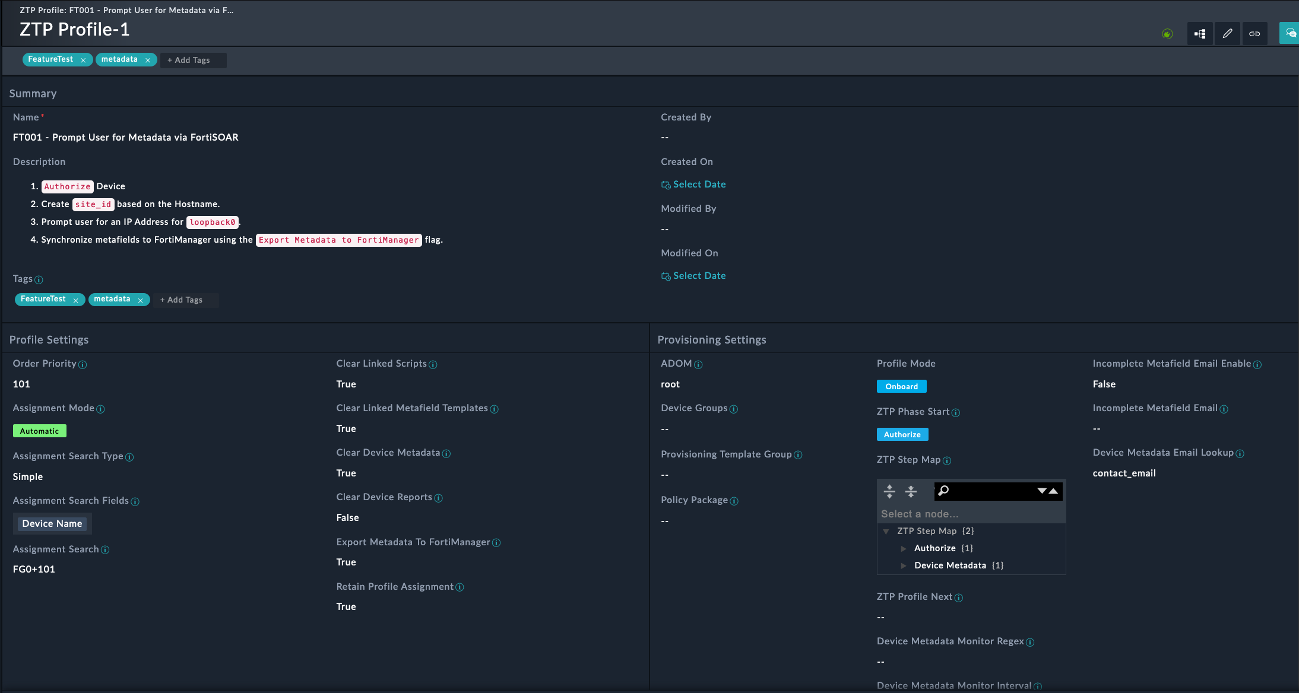Click ADOM info icon
The height and width of the screenshot is (693, 1299).
pyautogui.click(x=698, y=365)
